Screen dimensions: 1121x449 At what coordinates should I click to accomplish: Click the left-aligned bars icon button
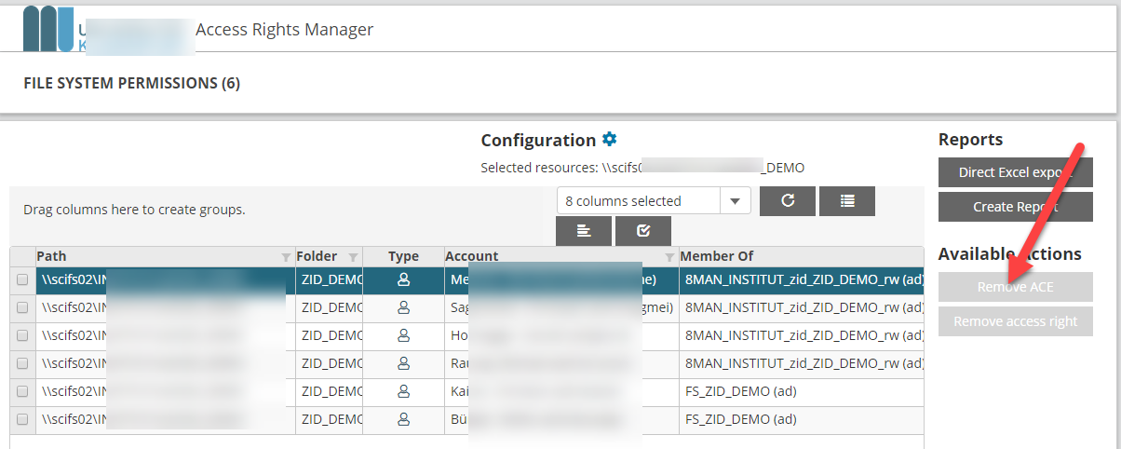point(584,231)
